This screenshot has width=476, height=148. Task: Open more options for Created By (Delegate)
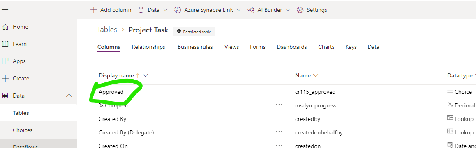[x=279, y=132]
